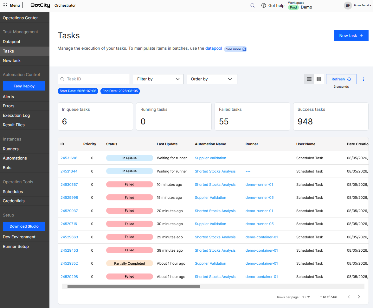The height and width of the screenshot is (308, 373).
Task: Open Runner Setup in sidebar
Action: click(x=25, y=247)
